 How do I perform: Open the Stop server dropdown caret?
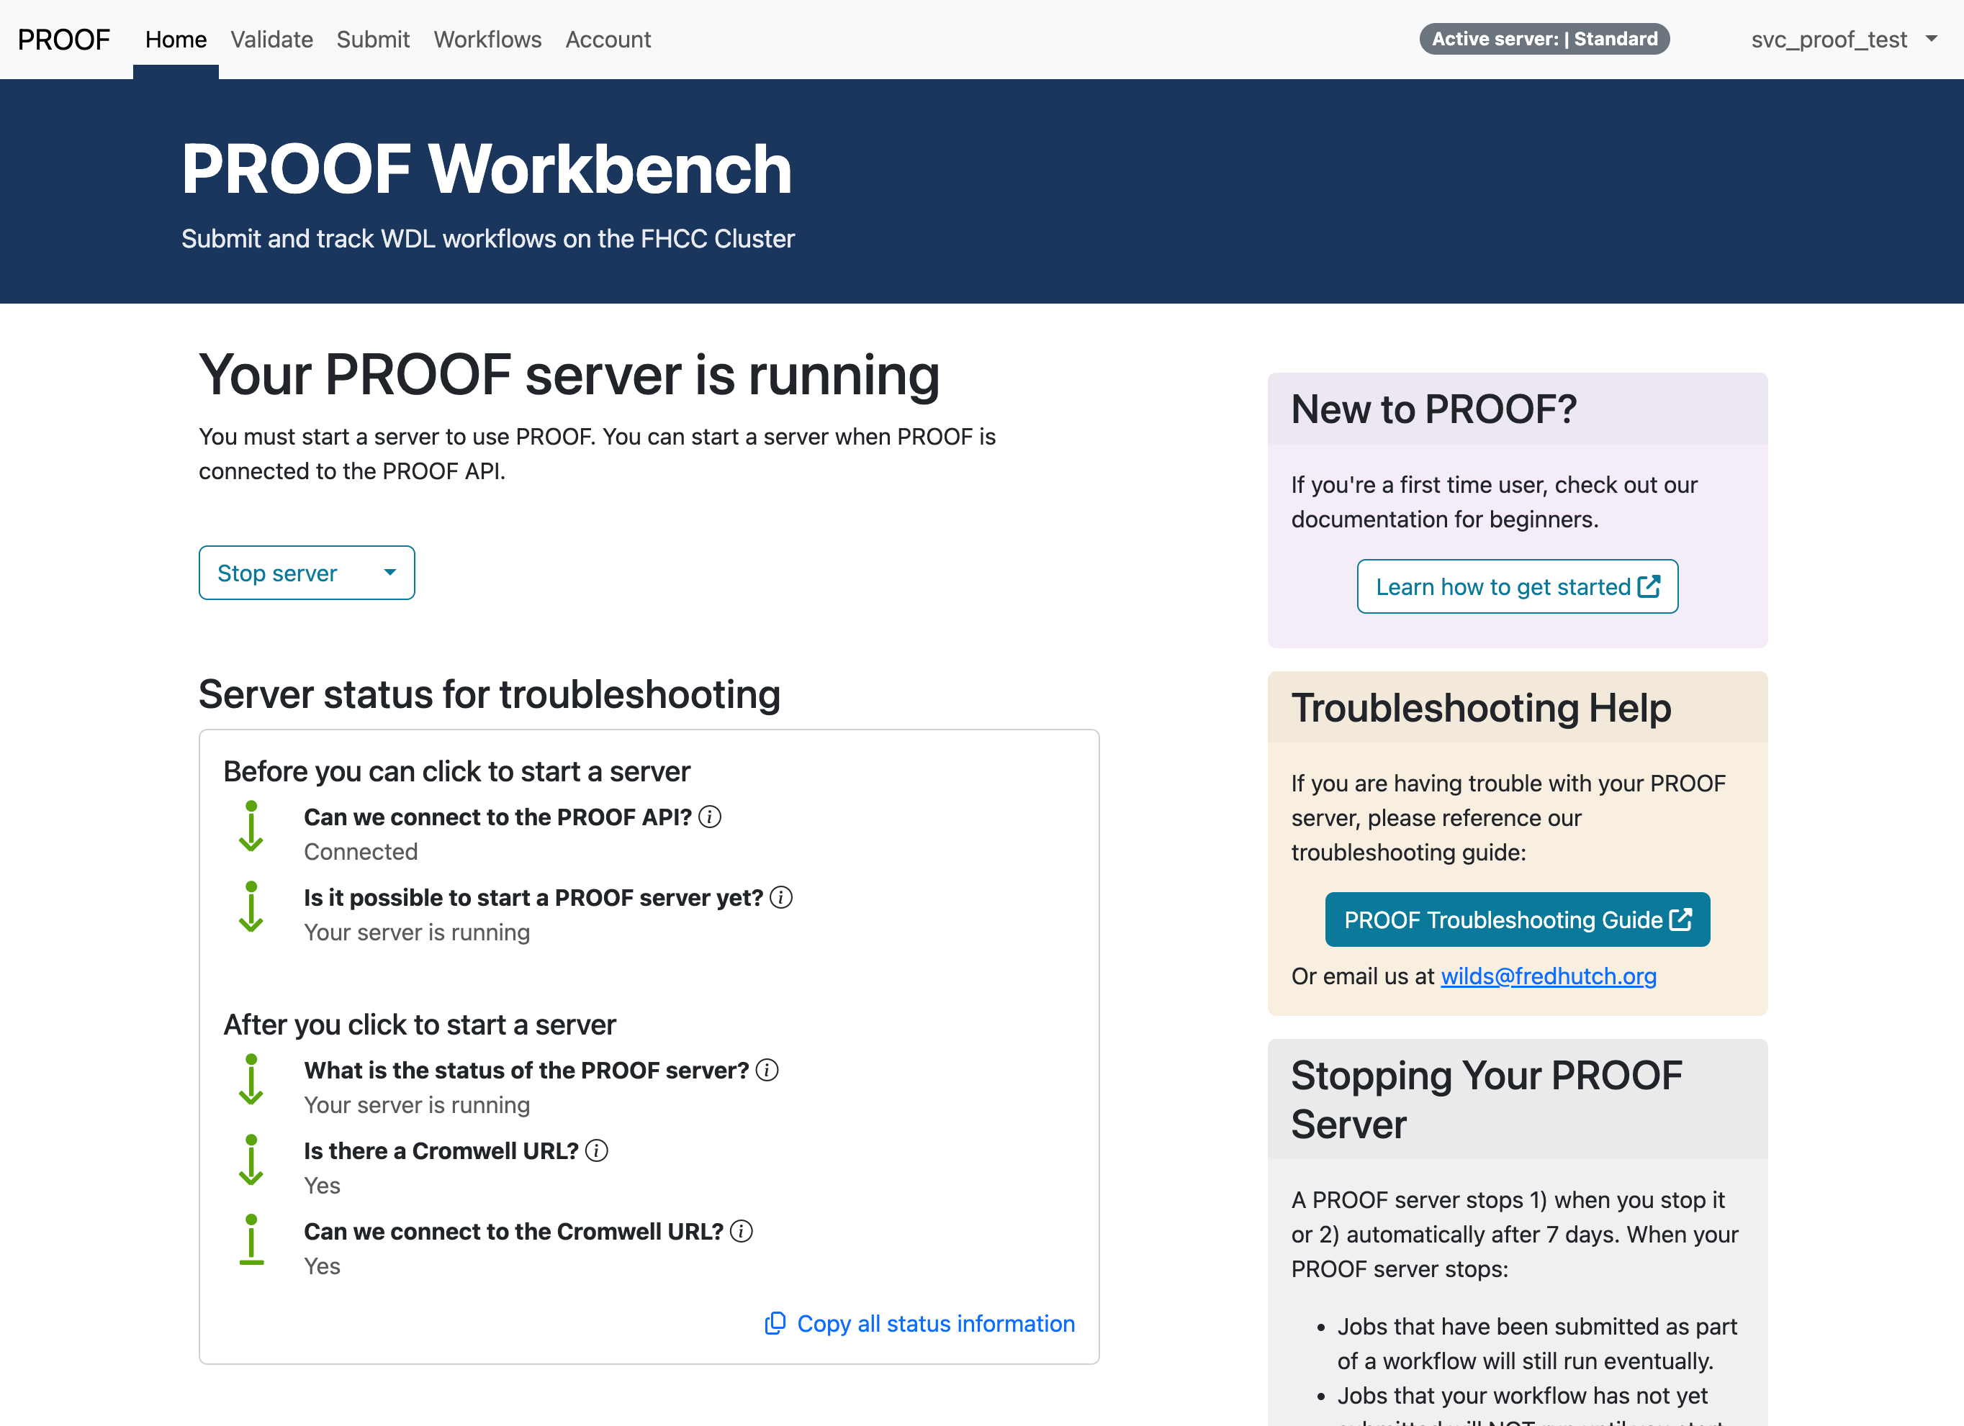coord(389,573)
